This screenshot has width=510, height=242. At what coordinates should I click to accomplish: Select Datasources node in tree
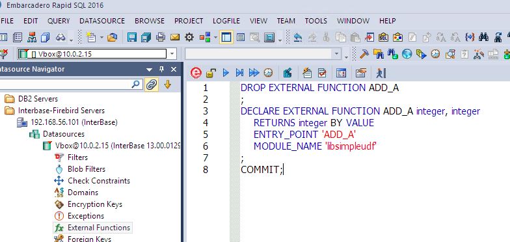[x=64, y=134]
